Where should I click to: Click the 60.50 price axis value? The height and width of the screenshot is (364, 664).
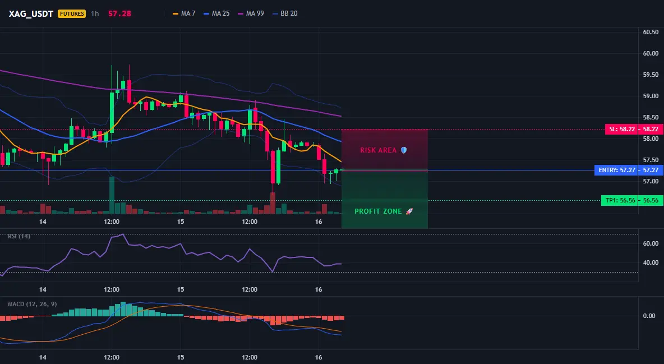coord(651,32)
